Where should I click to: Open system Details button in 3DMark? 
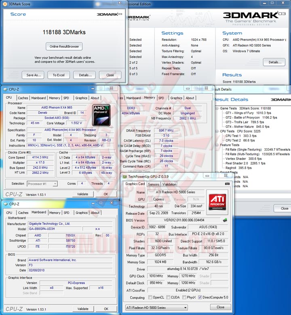click(274, 62)
